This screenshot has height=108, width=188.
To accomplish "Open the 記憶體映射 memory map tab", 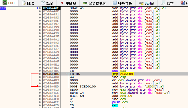I will click(94, 3).
